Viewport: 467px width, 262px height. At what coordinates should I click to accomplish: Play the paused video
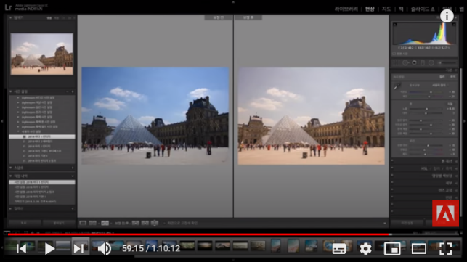point(49,248)
